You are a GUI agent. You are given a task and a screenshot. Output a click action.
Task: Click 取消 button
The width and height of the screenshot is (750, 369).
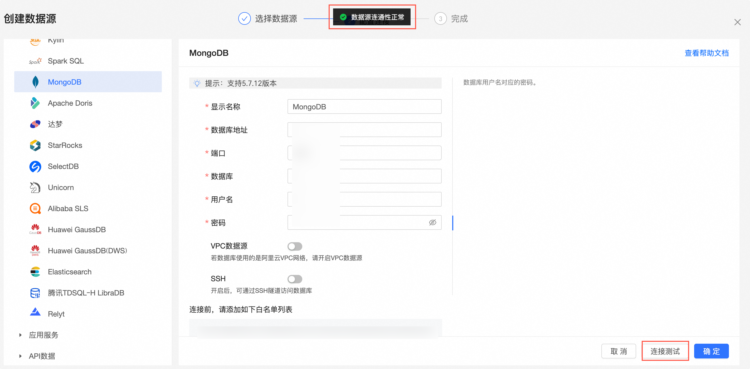click(618, 351)
